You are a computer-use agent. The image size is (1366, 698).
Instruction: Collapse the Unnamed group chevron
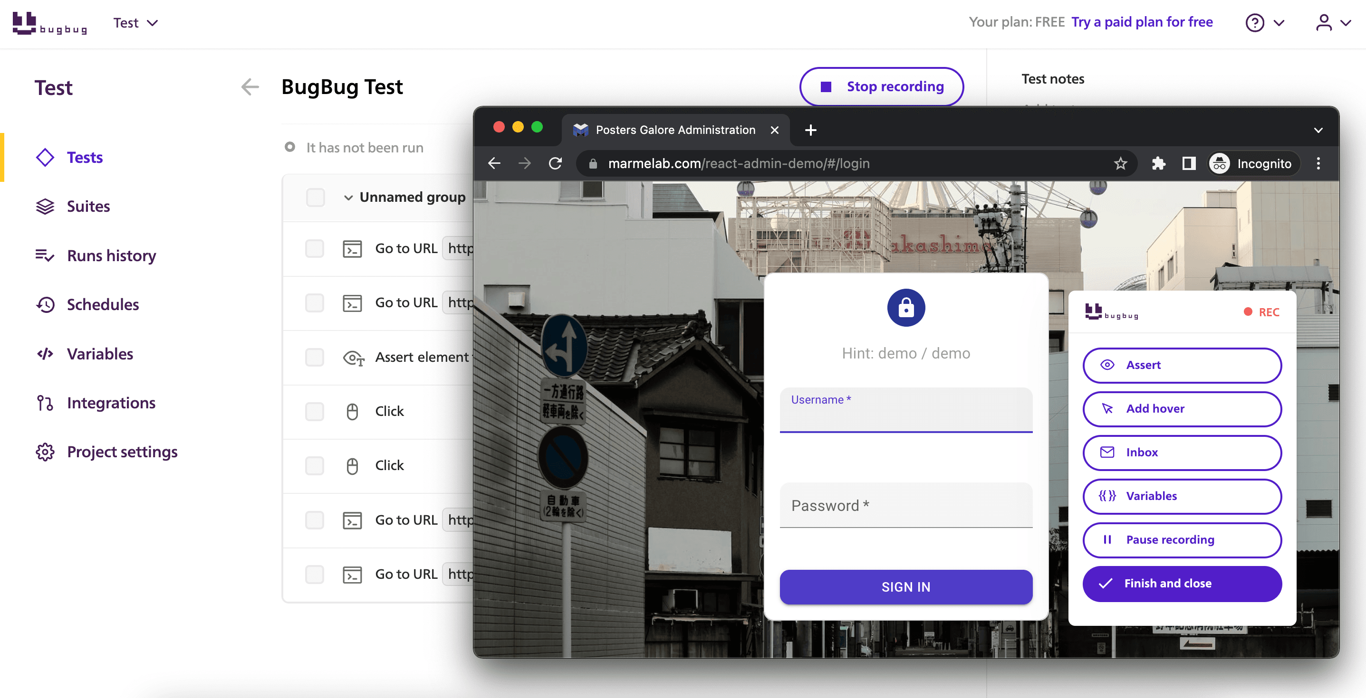click(x=348, y=198)
